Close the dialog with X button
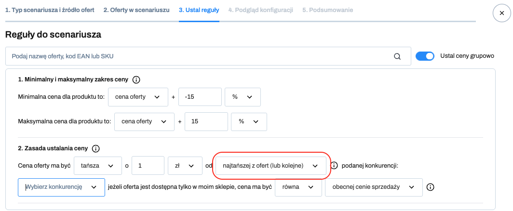Image resolution: width=513 pixels, height=211 pixels. (502, 13)
